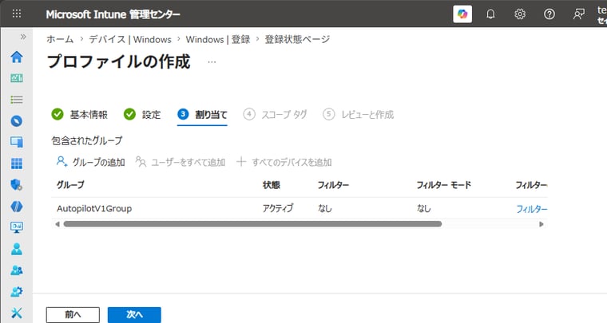Click the アクティブ status cell

pyautogui.click(x=278, y=209)
